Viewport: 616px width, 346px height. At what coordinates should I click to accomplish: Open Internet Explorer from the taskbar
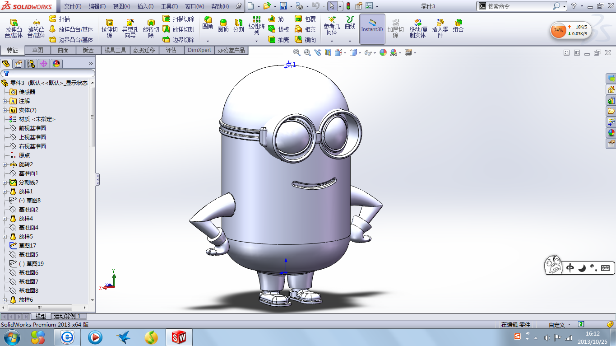tap(67, 337)
